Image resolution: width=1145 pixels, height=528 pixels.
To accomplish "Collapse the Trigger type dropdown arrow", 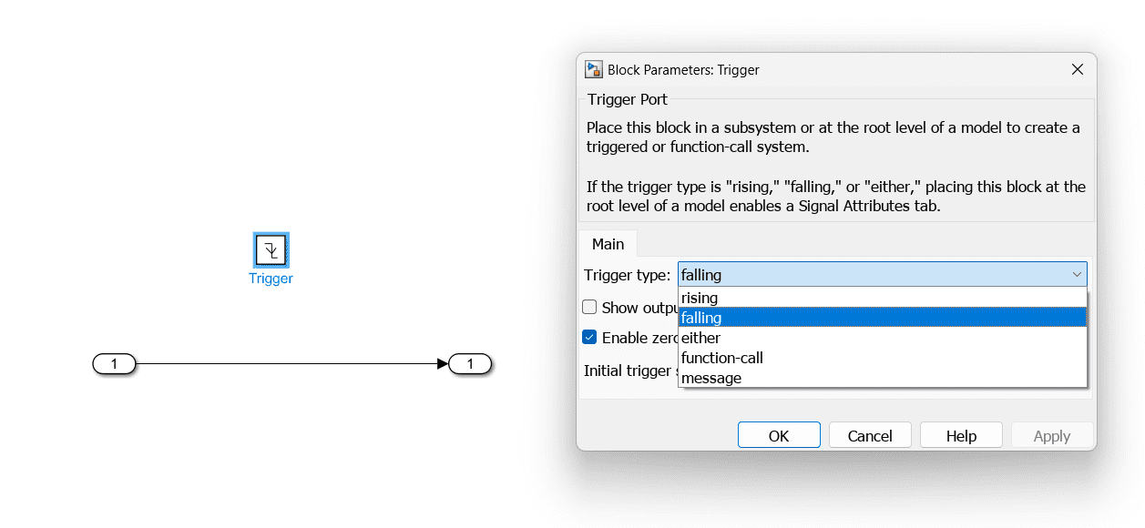I will coord(1077,275).
